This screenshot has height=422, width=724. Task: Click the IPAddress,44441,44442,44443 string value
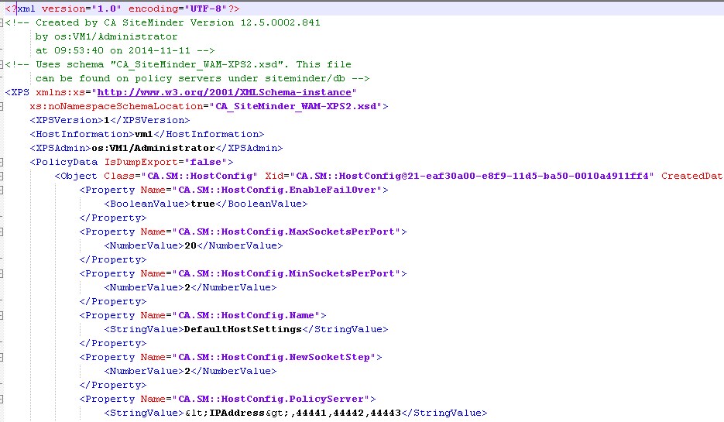[292, 413]
